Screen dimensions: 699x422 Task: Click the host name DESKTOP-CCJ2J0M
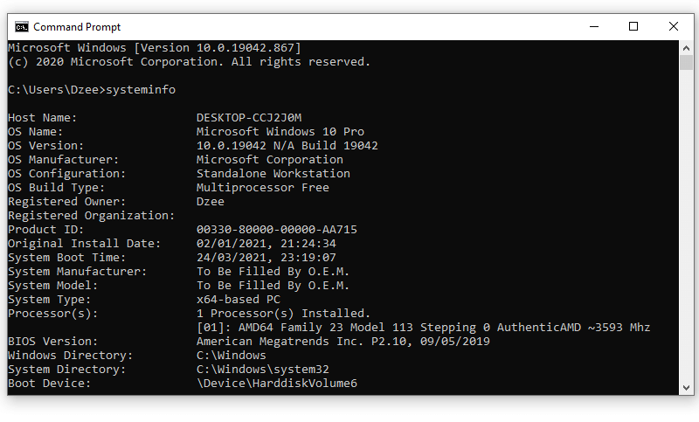click(x=249, y=118)
